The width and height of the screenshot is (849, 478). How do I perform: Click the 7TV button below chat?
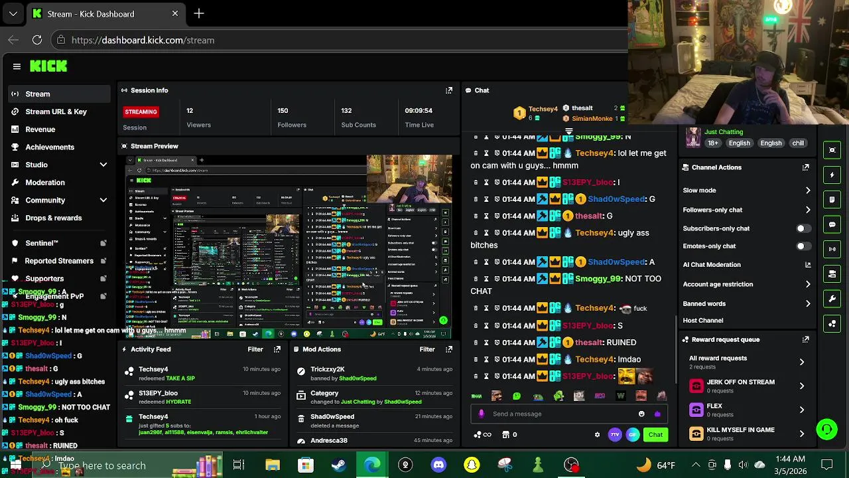click(x=615, y=435)
